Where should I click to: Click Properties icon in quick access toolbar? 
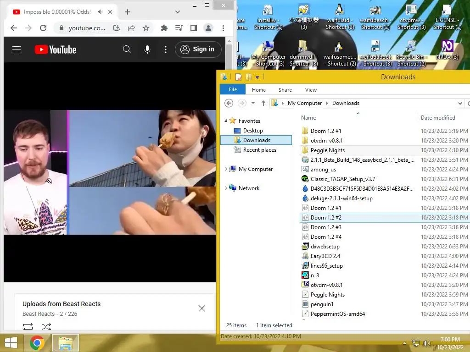tap(238, 77)
